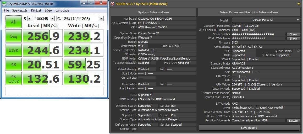Screen dimensions: 303x134
Task: Click Defragmentation service status Stopped
Action: (176, 125)
